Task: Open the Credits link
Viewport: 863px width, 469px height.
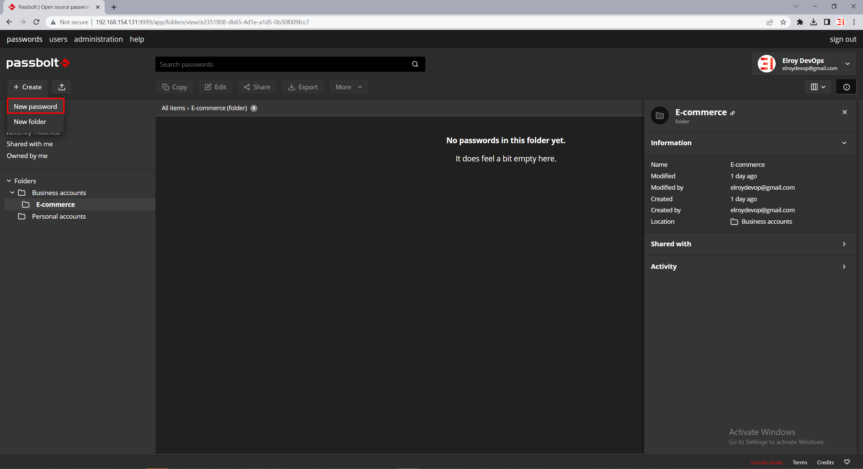Action: 825,462
